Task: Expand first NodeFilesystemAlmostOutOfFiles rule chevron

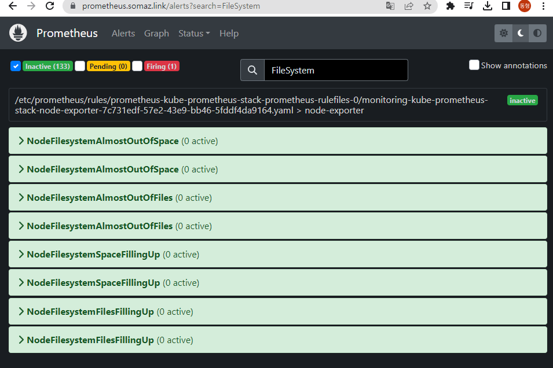Action: [21, 197]
